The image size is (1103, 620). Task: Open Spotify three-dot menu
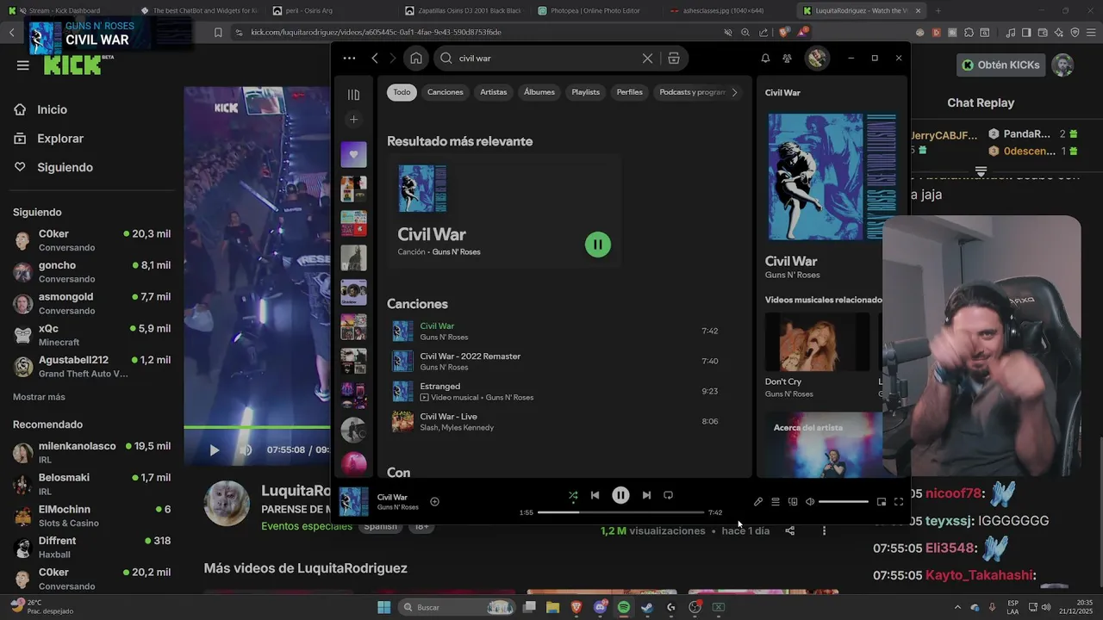click(349, 58)
